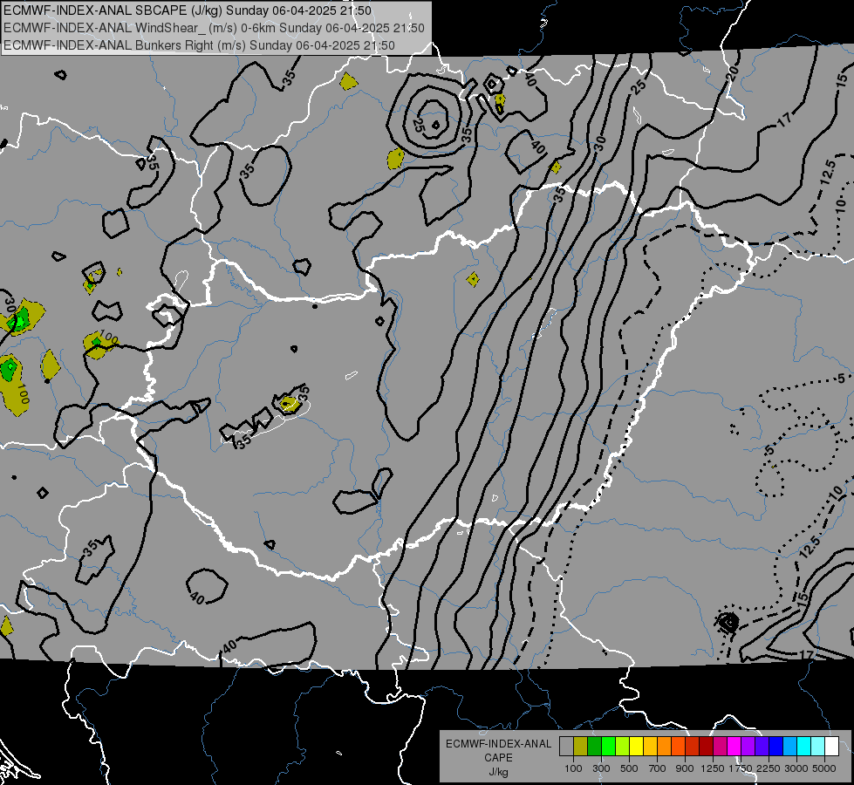Click the 900 legend scale value
This screenshot has width=854, height=785.
point(685,768)
